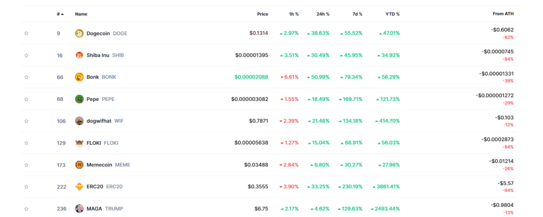Sort the list by Price column
The height and width of the screenshot is (217, 543).
coord(262,14)
